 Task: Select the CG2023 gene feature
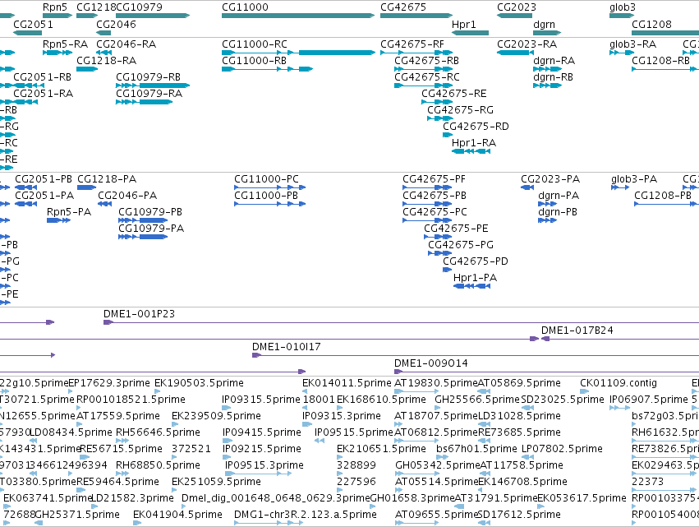pyautogui.click(x=514, y=16)
